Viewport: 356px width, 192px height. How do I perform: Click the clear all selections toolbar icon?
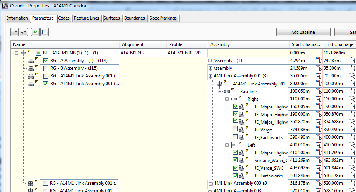(44, 32)
